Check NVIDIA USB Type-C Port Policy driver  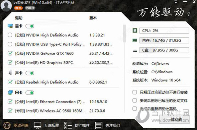pos(10,44)
